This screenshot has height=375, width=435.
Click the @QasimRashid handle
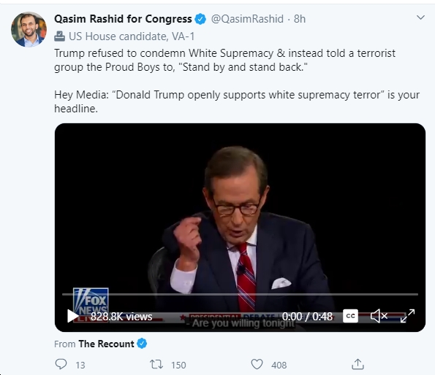(x=247, y=19)
